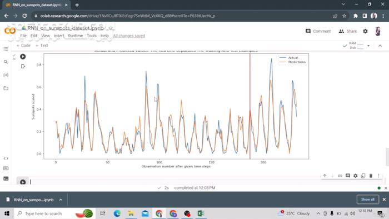This screenshot has width=389, height=219.
Task: Open more cell actions three dots
Action: tap(378, 176)
